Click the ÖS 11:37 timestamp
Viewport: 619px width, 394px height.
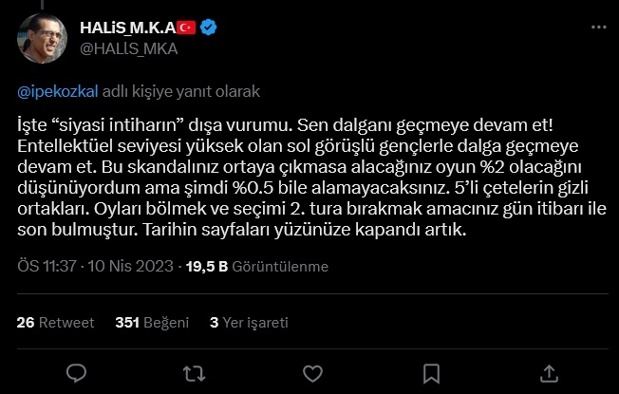[49, 267]
